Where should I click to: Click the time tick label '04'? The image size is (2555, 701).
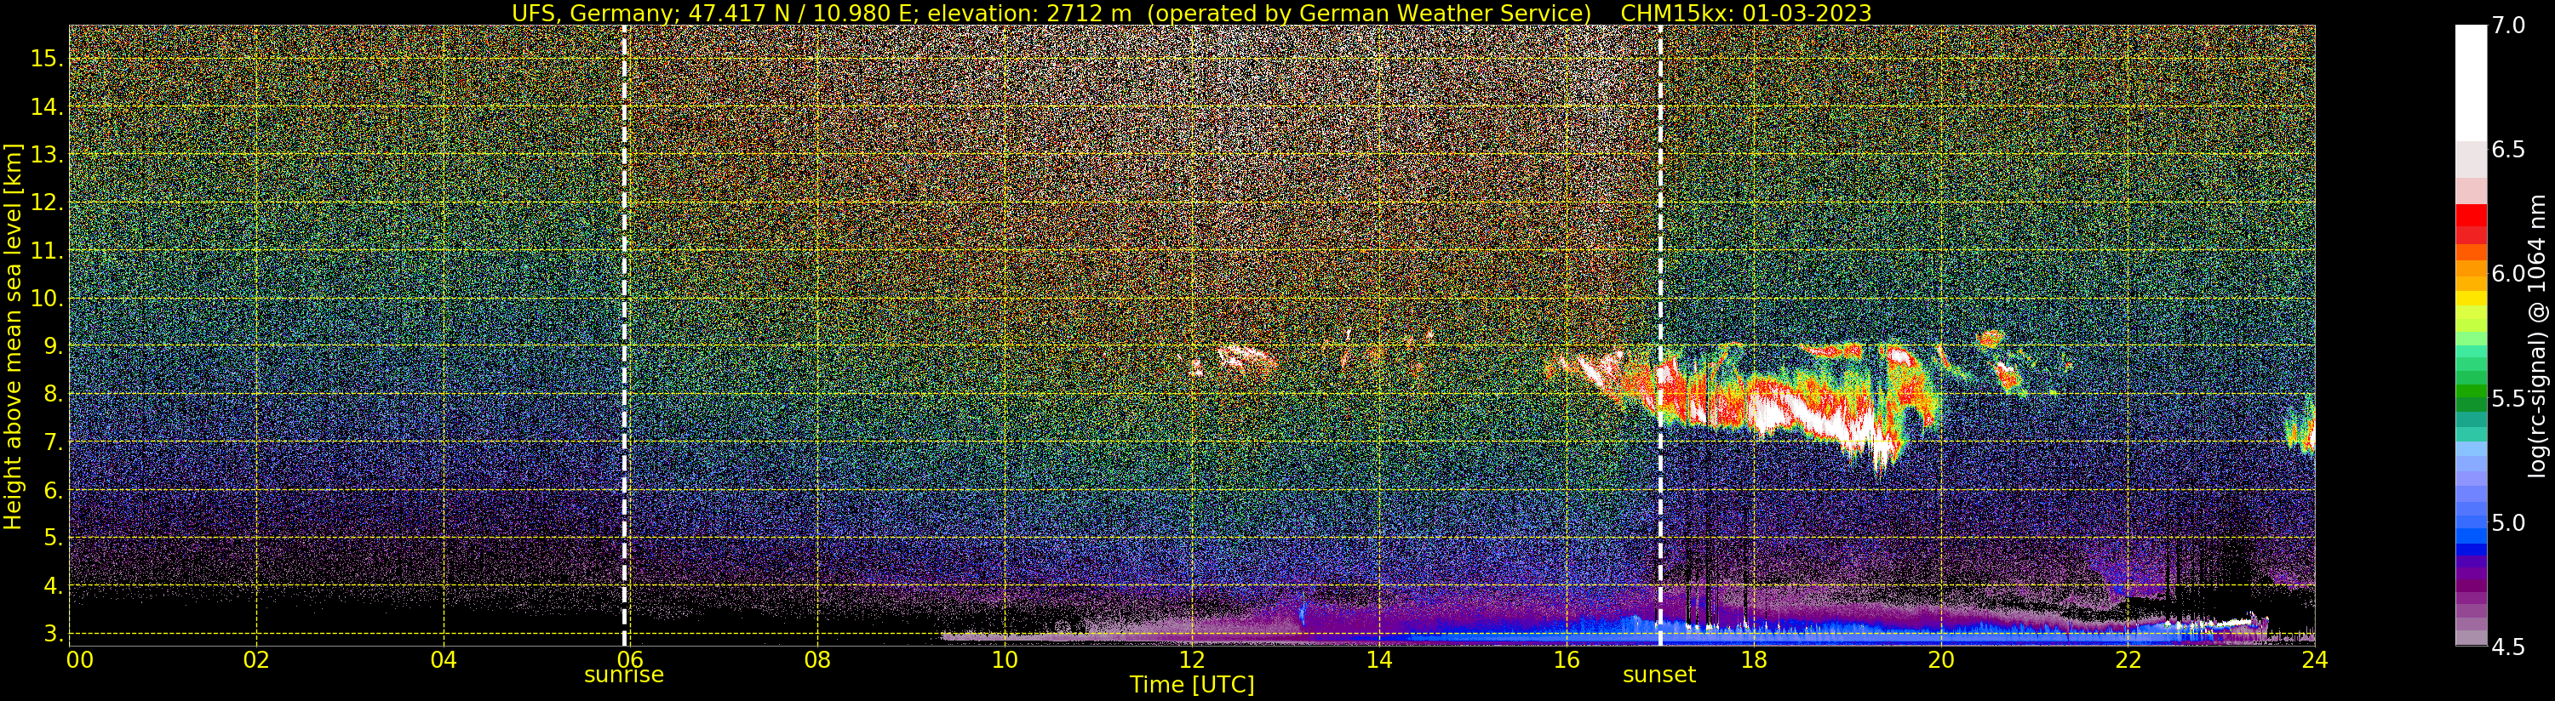444,659
